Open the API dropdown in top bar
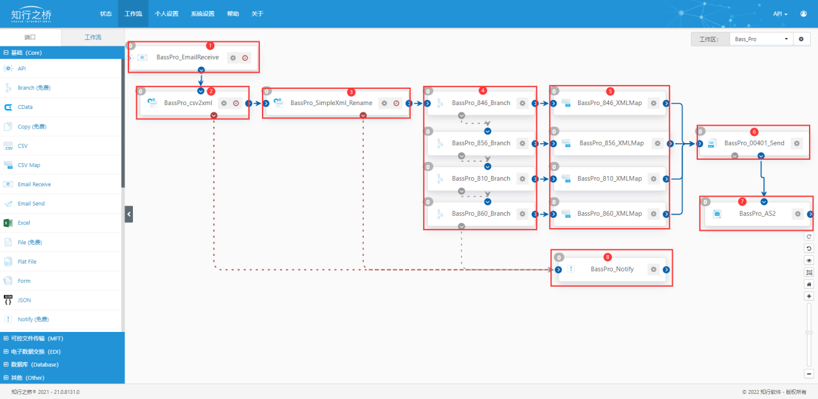818x399 pixels. tap(780, 14)
